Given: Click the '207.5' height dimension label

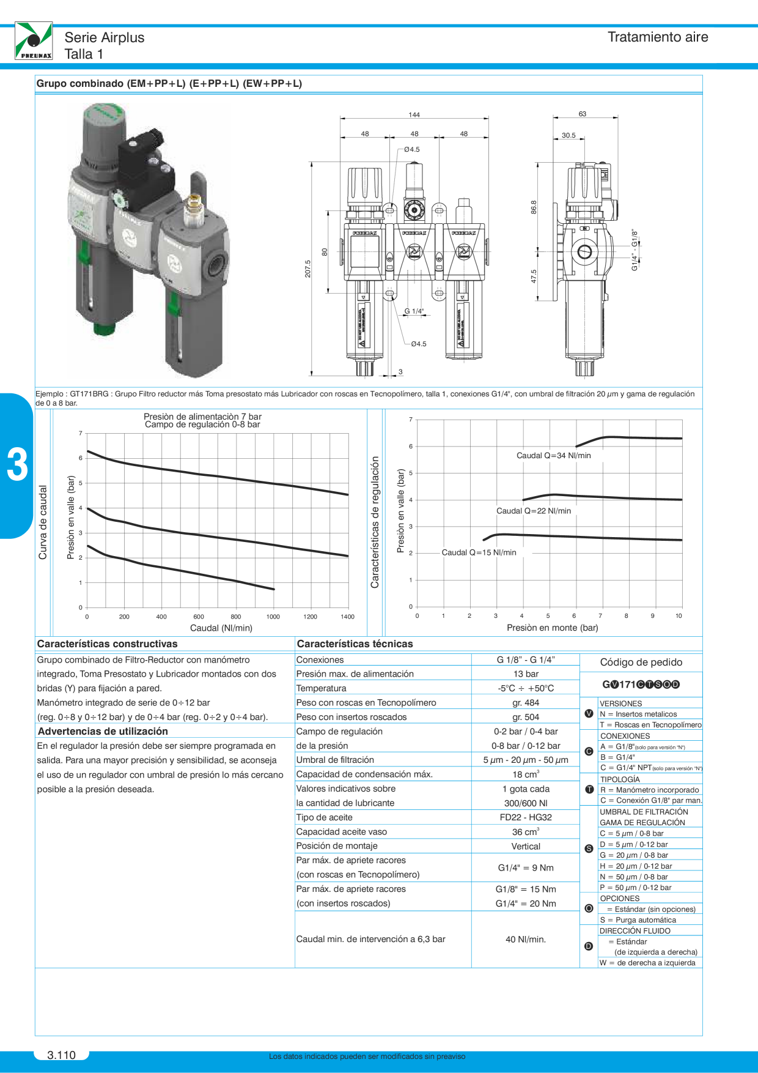Looking at the screenshot, I should point(307,269).
